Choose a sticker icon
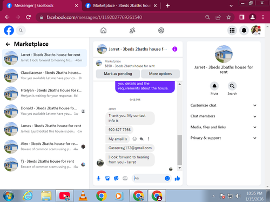 point(116,178)
